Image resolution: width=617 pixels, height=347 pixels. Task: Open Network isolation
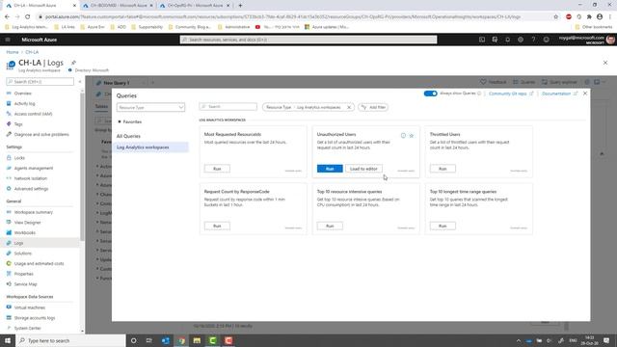tap(30, 178)
